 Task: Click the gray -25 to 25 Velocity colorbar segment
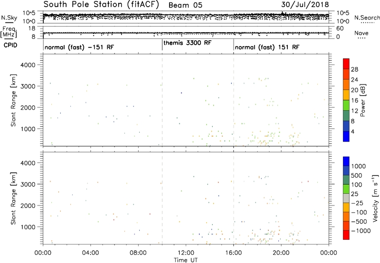346,198
